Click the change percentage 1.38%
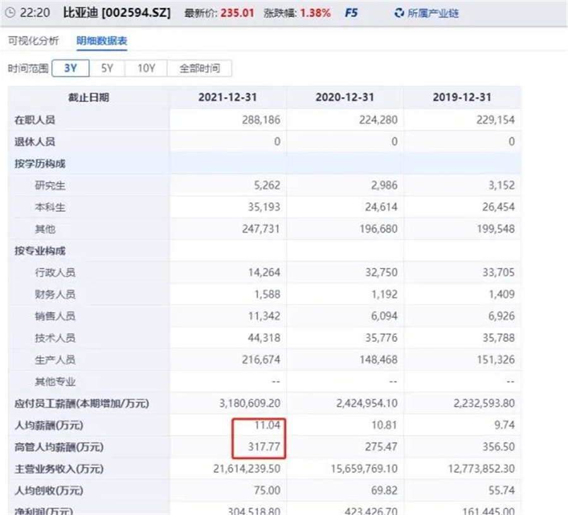568x515 pixels. tap(315, 13)
